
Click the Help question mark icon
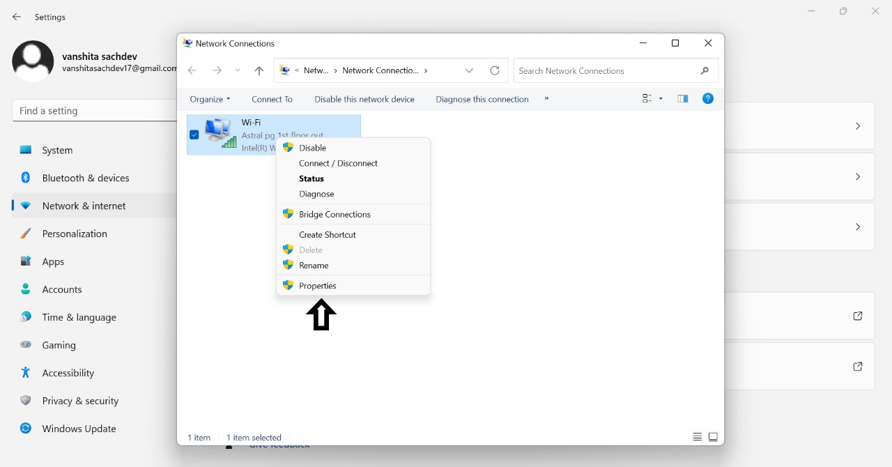click(x=707, y=99)
